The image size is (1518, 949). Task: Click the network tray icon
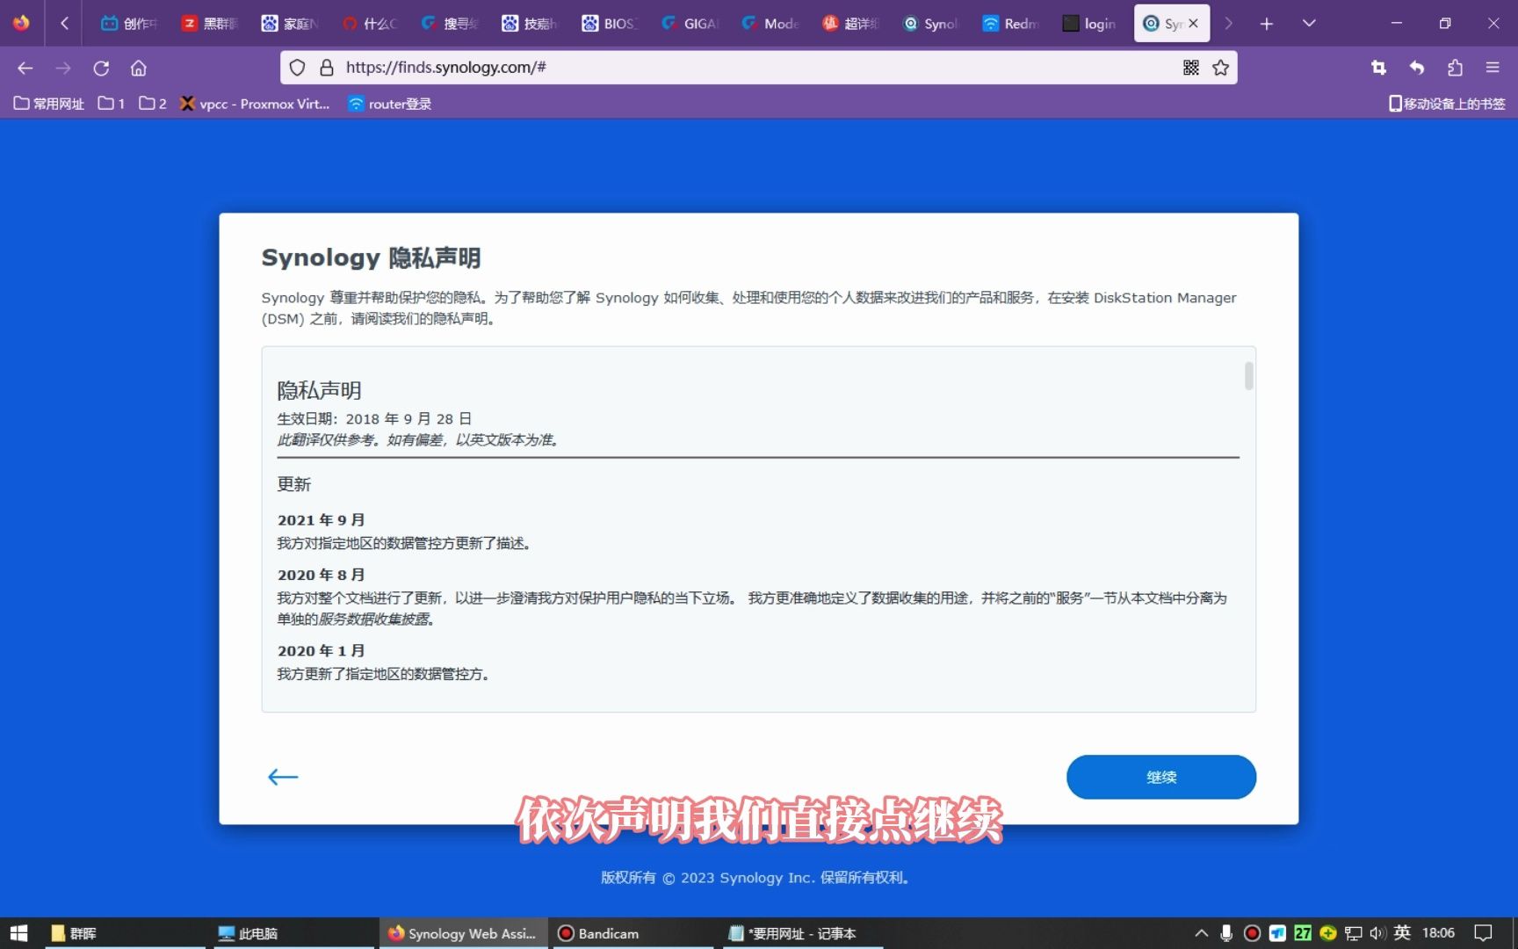coord(1354,933)
